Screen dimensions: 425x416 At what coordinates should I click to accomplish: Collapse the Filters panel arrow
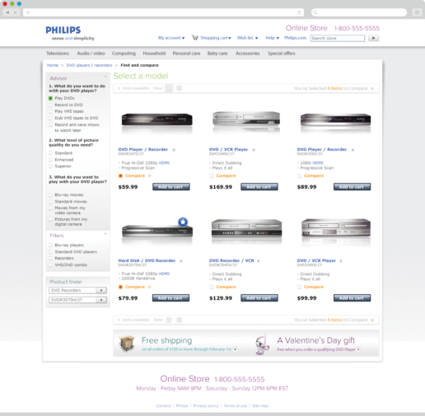(x=105, y=234)
